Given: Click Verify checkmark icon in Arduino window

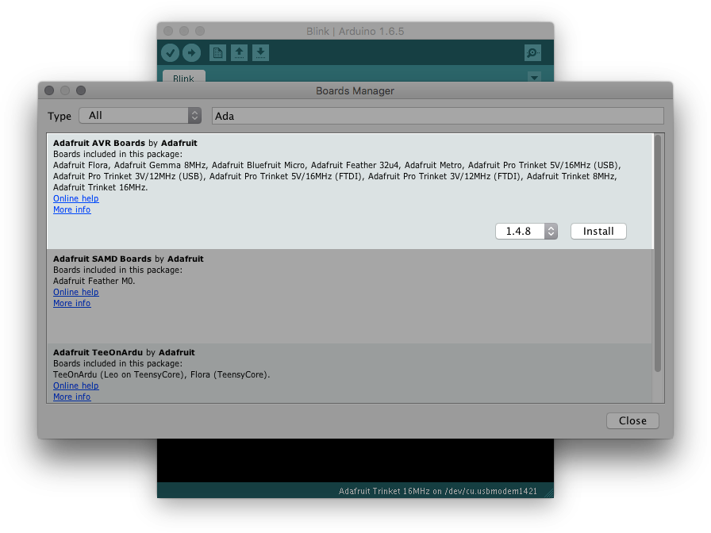Looking at the screenshot, I should pyautogui.click(x=171, y=53).
